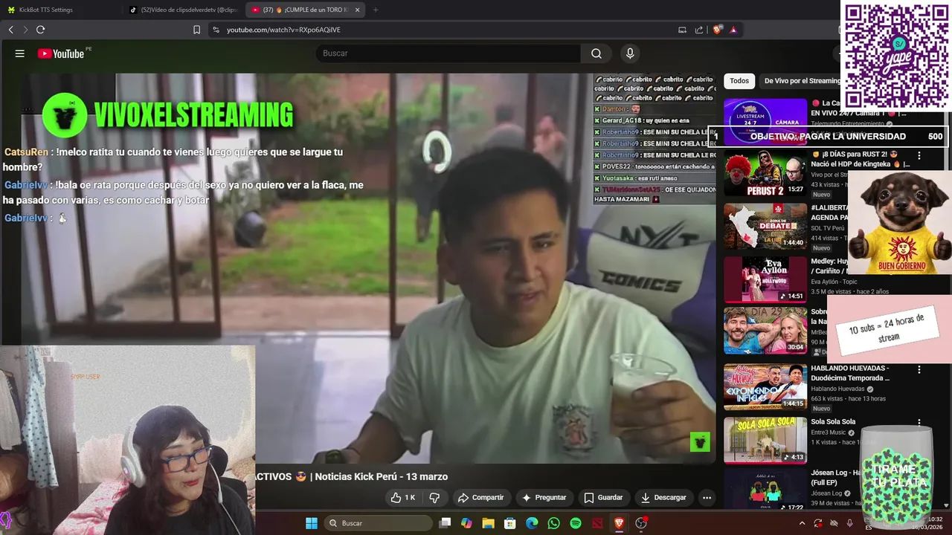Click the Sola Sola Sola title link
The image size is (952, 535).
pyautogui.click(x=833, y=422)
